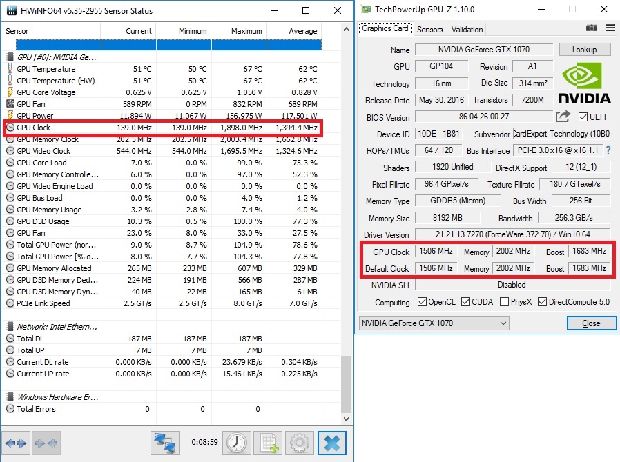The image size is (620, 462).
Task: Click the Memory Type GDDR5 (Micron) field
Action: [458, 201]
